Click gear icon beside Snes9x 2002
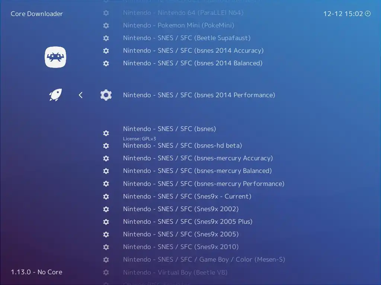Image resolution: width=381 pixels, height=285 pixels. coord(106,209)
